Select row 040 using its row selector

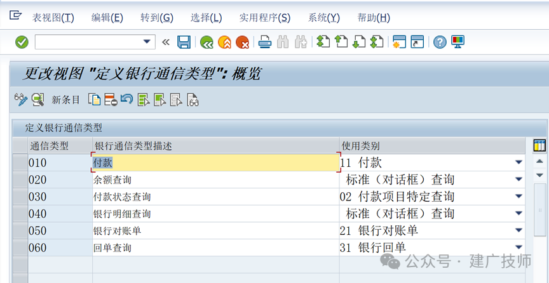click(20, 214)
